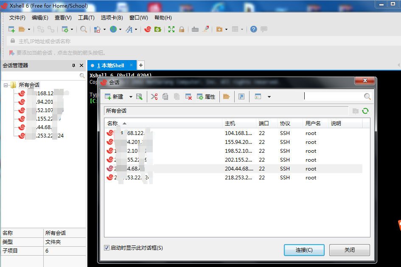Viewport: 401px width, 267px height.
Task: Open the 编辑(E) menu
Action: coord(40,18)
